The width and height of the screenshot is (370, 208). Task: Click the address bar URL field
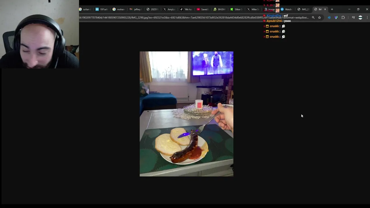[x=194, y=18]
